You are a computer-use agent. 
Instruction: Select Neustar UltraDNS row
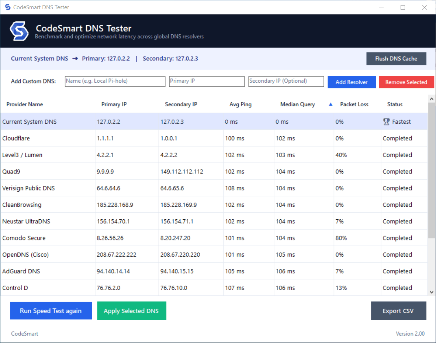click(214, 221)
